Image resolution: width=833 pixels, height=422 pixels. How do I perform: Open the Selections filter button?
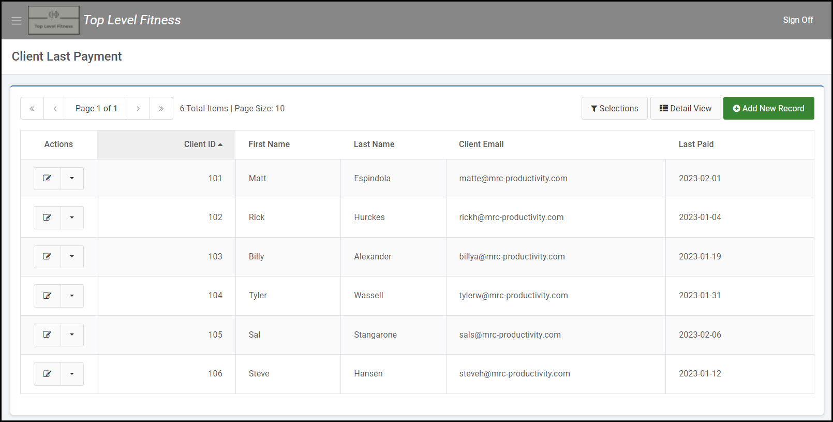(x=614, y=108)
